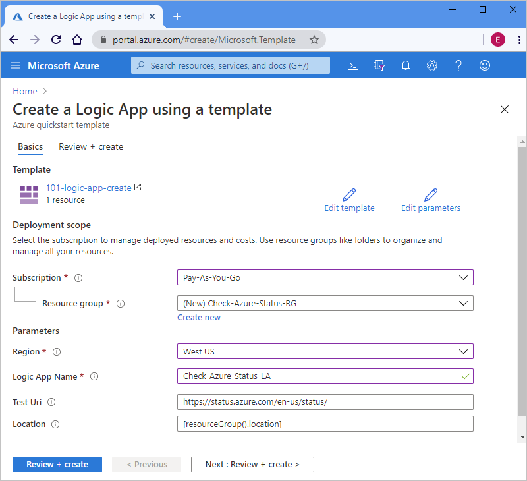
Task: Open the Directories + subscriptions filter icon
Action: pyautogui.click(x=379, y=65)
